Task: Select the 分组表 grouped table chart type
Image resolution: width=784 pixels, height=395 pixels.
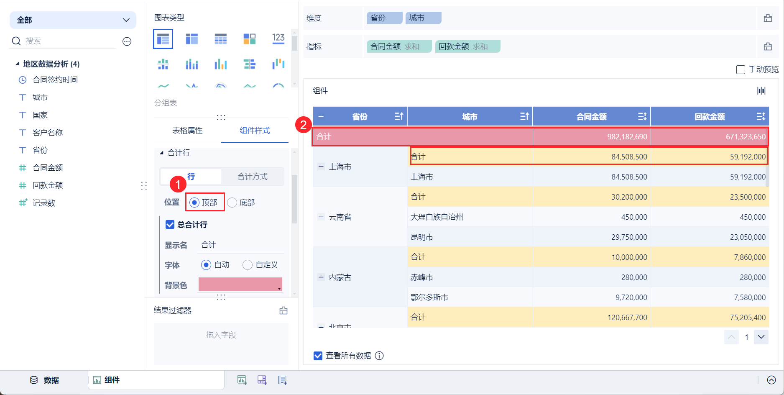Action: tap(163, 39)
